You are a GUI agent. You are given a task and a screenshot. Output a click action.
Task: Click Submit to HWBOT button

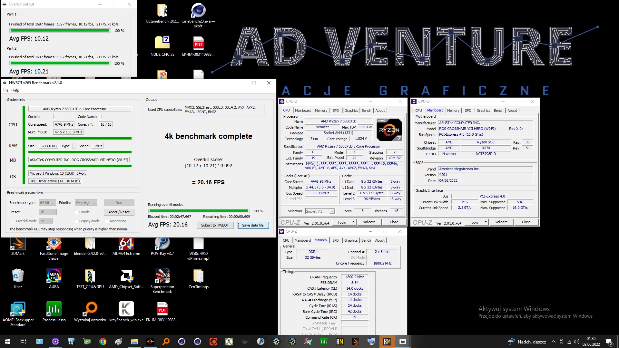[215, 225]
